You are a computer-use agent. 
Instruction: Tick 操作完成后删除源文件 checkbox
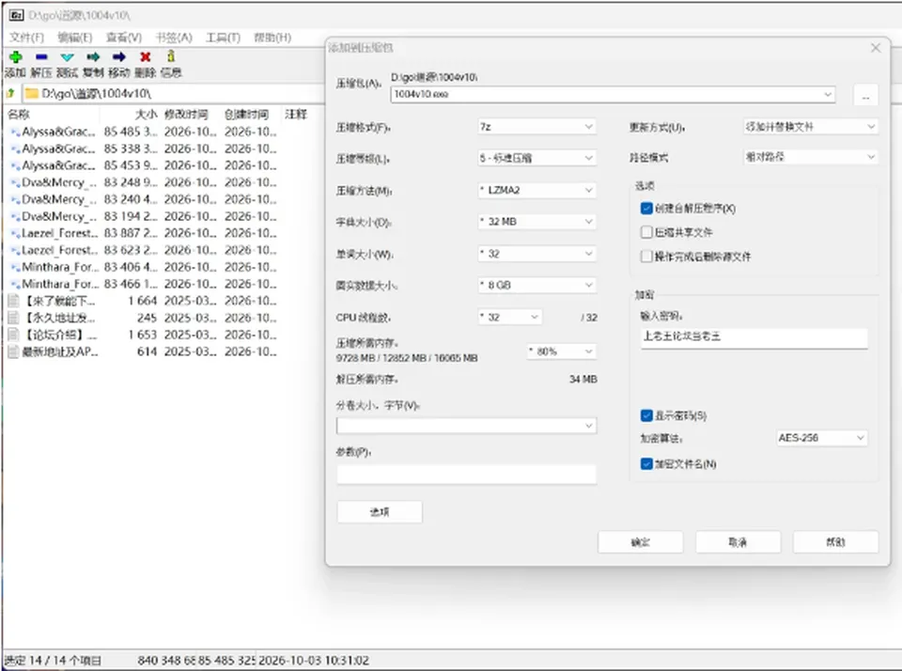coord(646,256)
